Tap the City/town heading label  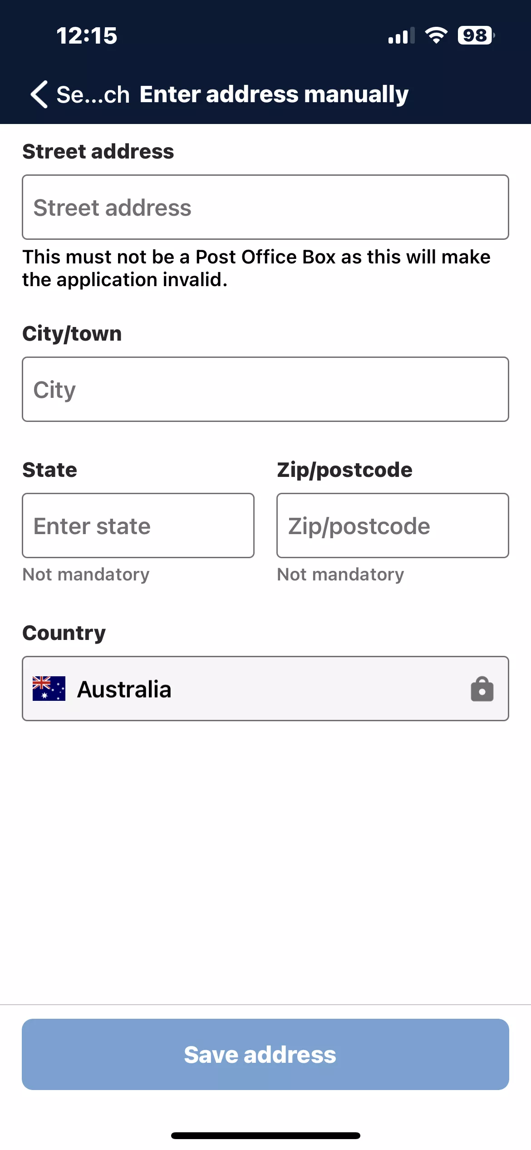point(72,333)
